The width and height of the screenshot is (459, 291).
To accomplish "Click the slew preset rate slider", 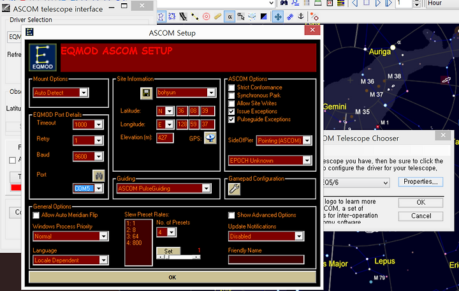I will pyautogui.click(x=178, y=257).
